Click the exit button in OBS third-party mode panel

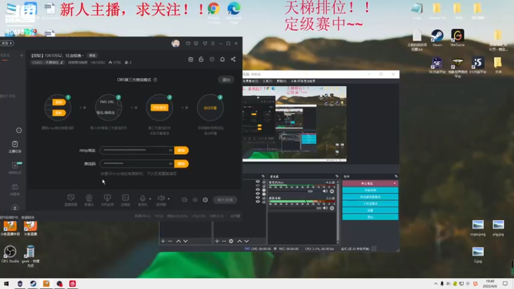(226, 80)
